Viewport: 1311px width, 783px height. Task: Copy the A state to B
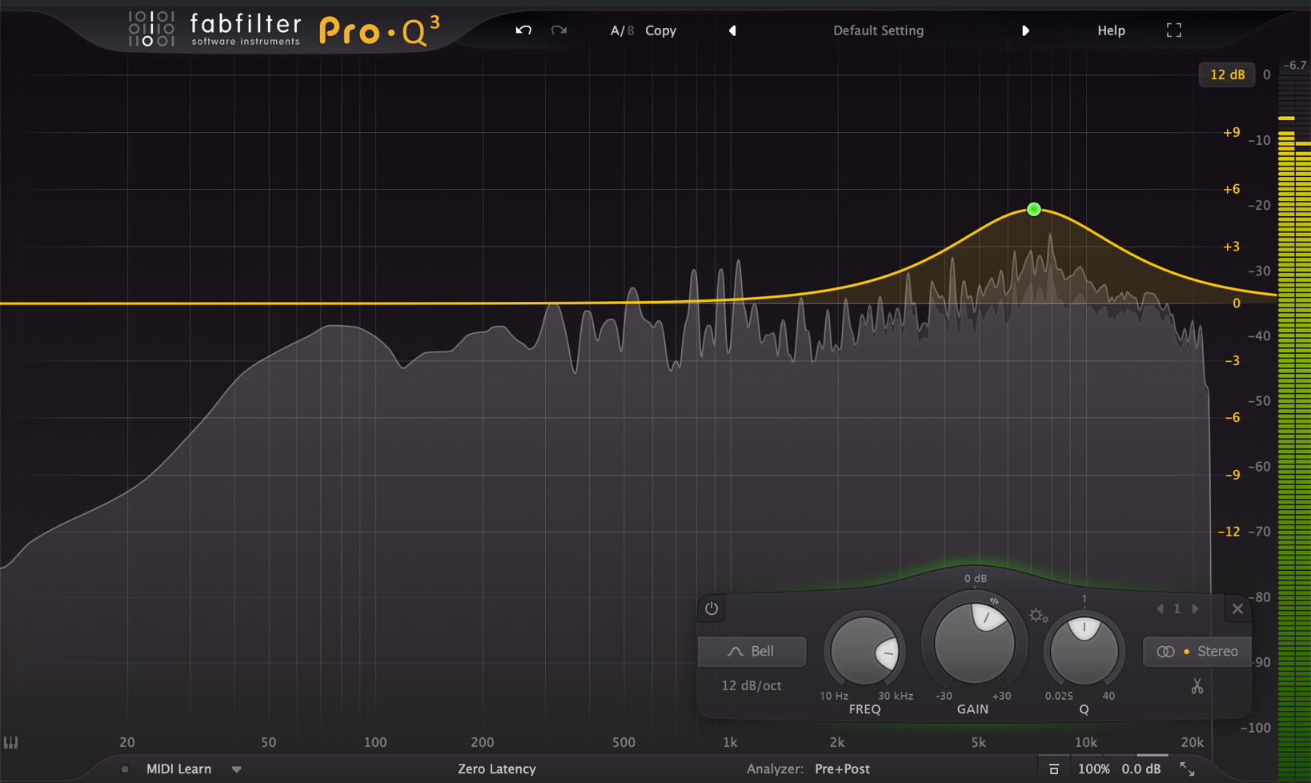point(660,30)
